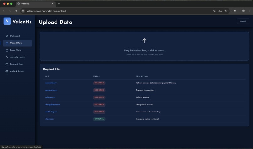Click the Upload Data page title
The width and height of the screenshot is (253, 149).
pos(56,22)
